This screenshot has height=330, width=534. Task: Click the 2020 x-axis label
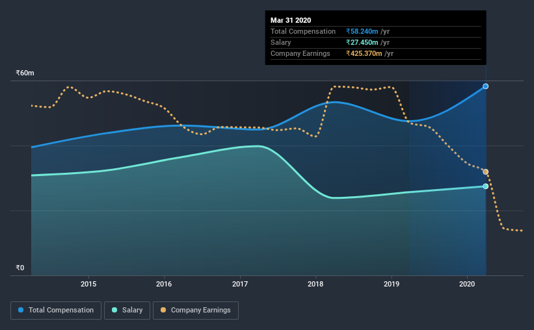tap(467, 284)
